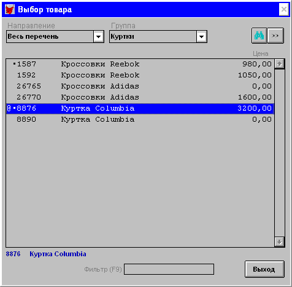Click the double-arrow >> button
Image resolution: width=292 pixels, height=287 pixels.
coord(275,36)
